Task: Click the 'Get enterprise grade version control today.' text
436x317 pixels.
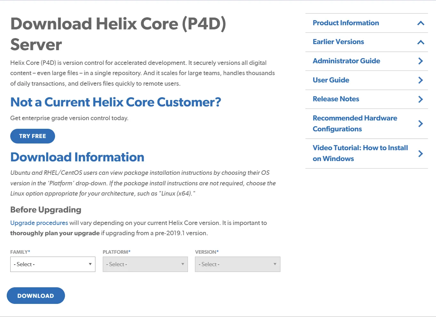Action: [69, 118]
